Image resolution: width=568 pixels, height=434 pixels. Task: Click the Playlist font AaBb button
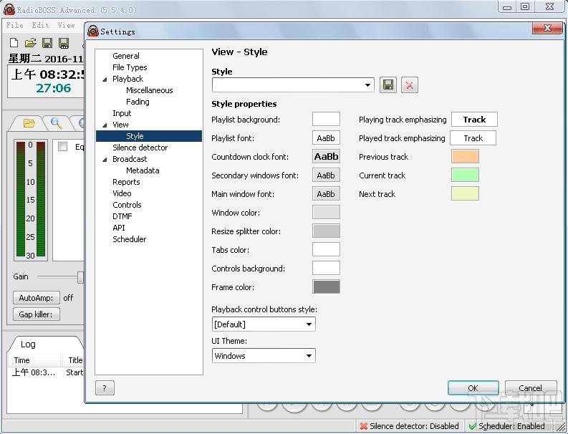coord(326,138)
